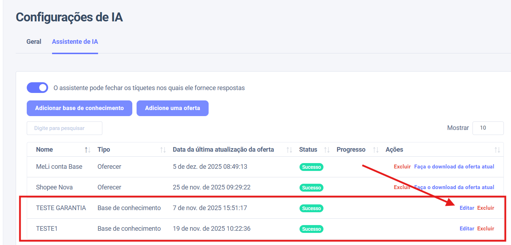Switch to the Geral tab

click(x=34, y=42)
